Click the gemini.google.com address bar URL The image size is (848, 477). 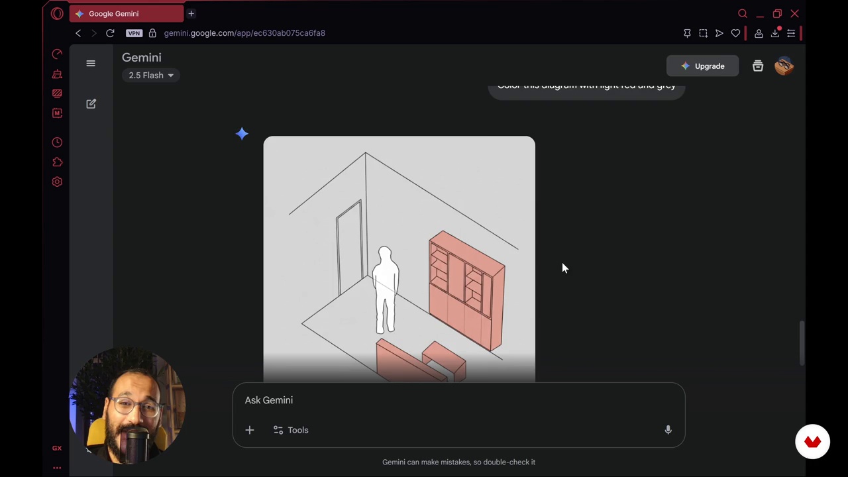pyautogui.click(x=244, y=33)
